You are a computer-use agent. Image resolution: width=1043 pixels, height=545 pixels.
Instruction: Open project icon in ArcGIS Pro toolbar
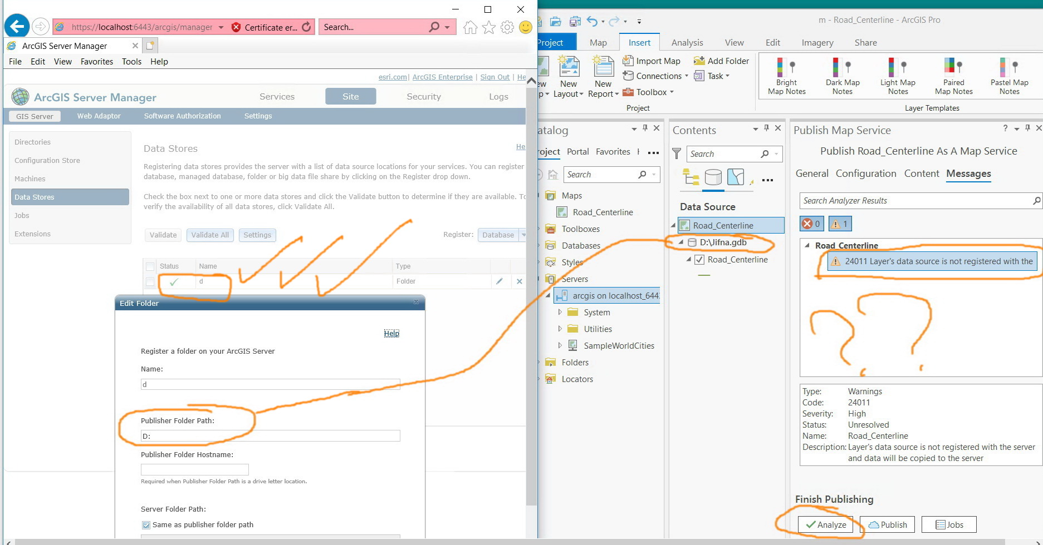click(555, 21)
